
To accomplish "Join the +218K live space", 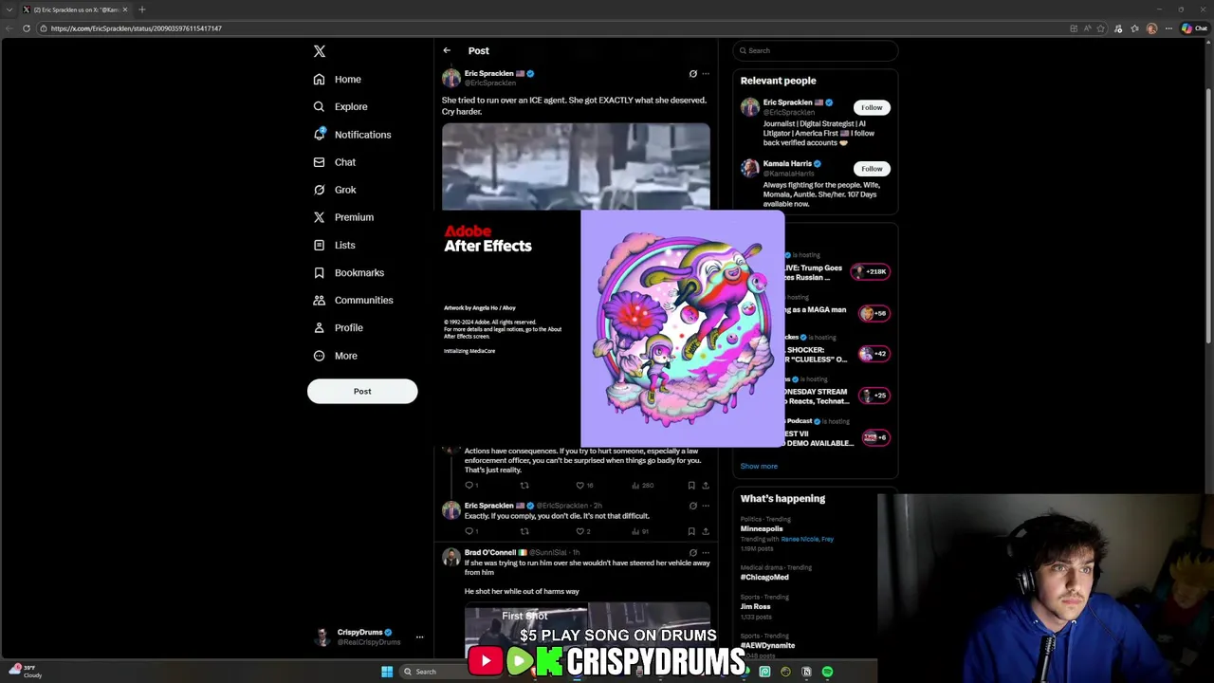I will 871,272.
